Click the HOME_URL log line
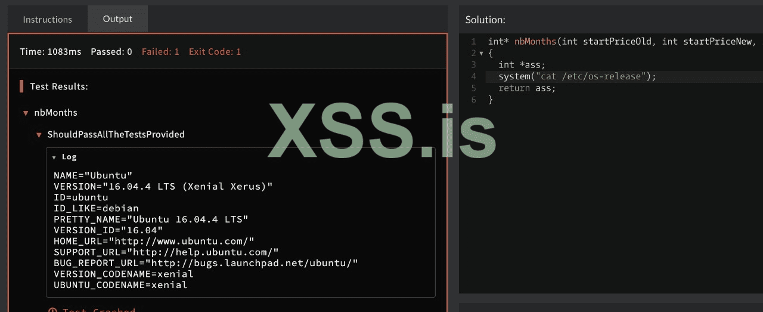 click(x=154, y=241)
